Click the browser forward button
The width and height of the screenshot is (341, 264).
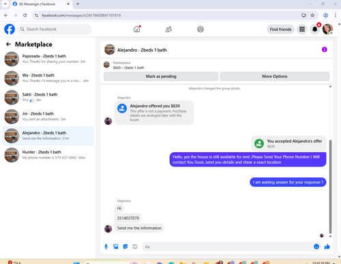16,15
